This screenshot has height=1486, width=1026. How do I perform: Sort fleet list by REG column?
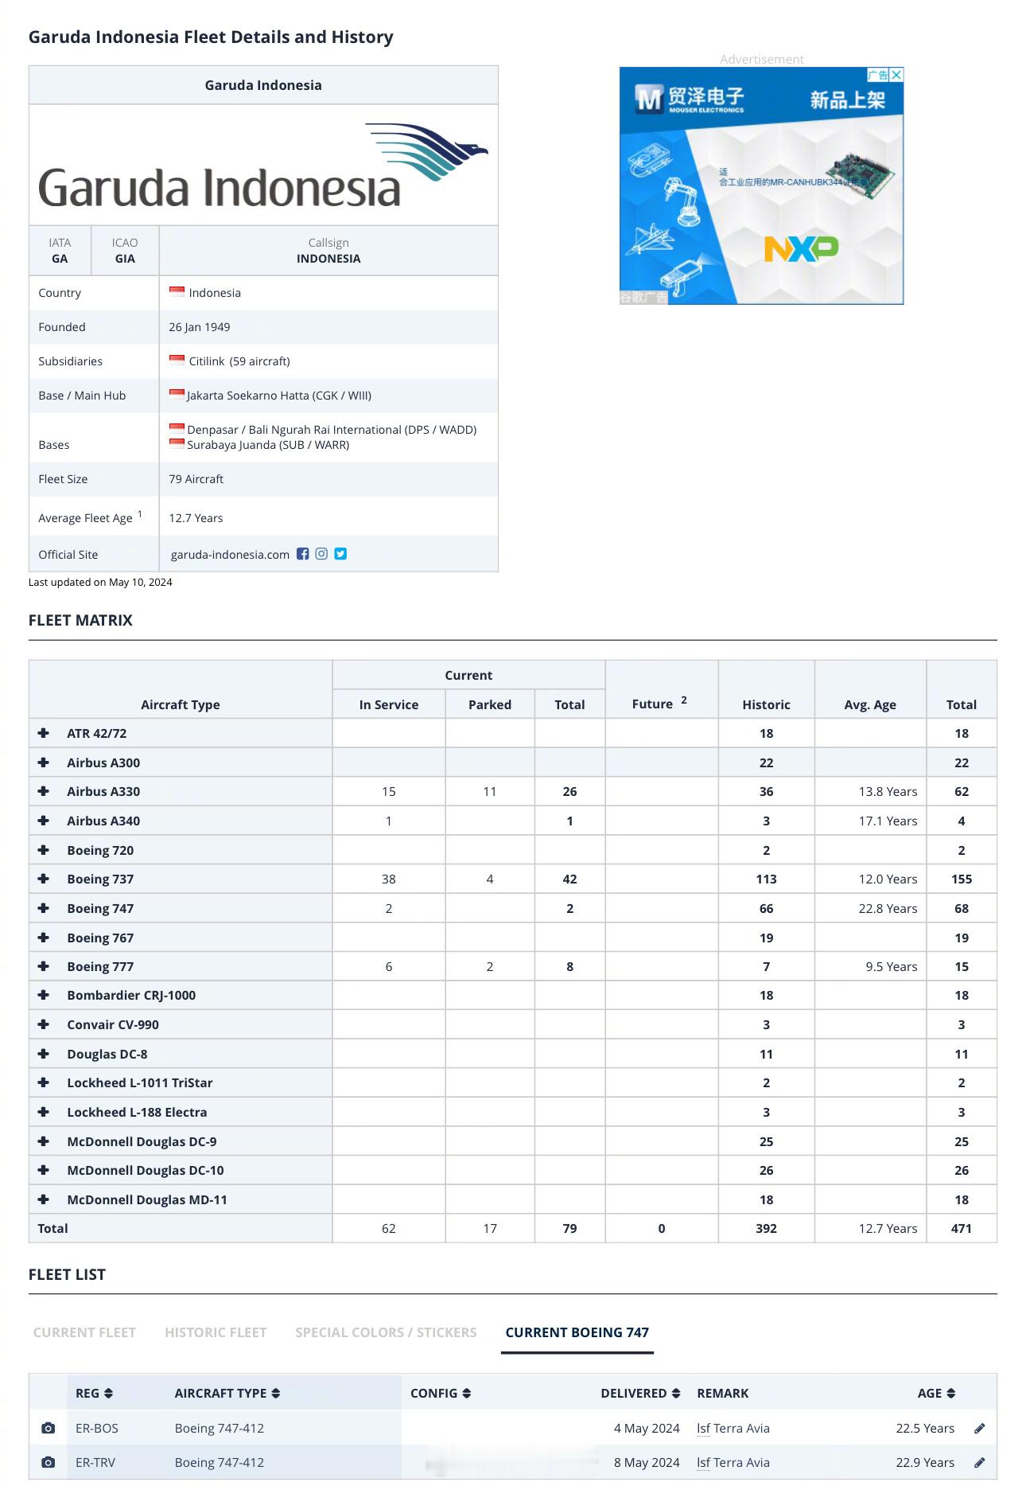(95, 1393)
